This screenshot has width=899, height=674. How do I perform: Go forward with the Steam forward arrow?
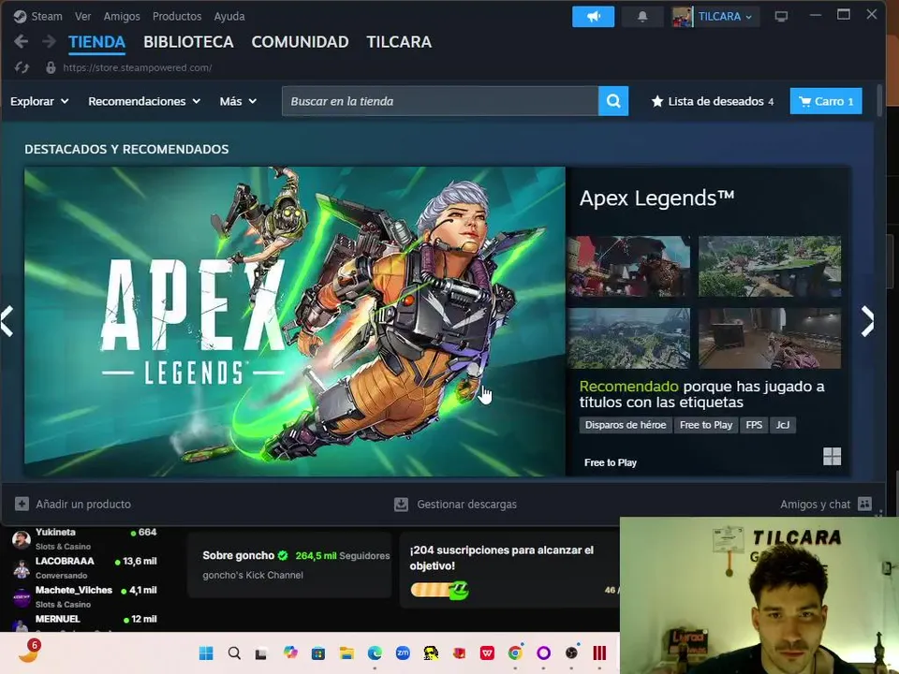coord(50,41)
